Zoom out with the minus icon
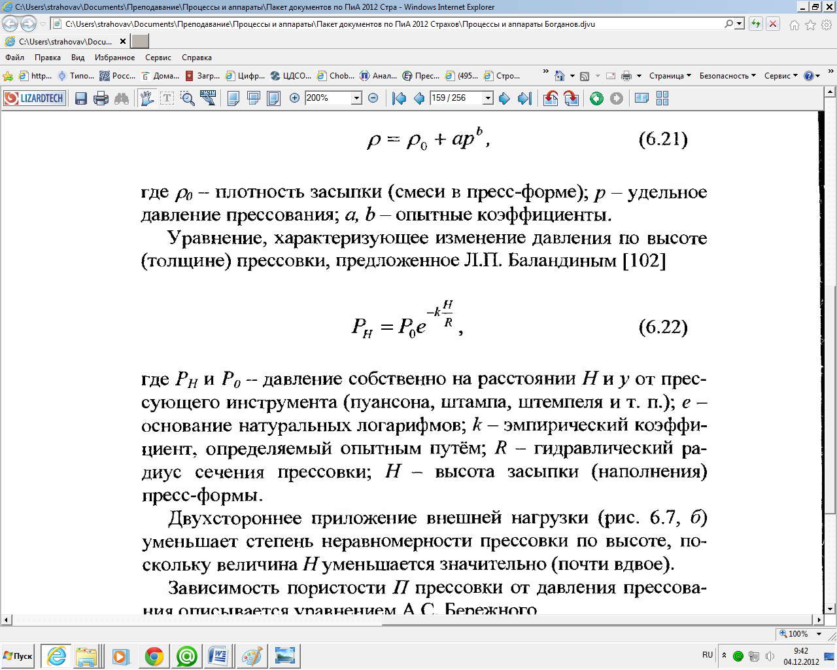The height and width of the screenshot is (670, 837). 373,98
